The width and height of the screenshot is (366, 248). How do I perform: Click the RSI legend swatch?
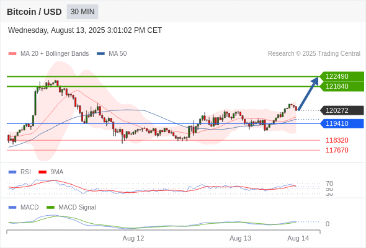pyautogui.click(x=12, y=172)
